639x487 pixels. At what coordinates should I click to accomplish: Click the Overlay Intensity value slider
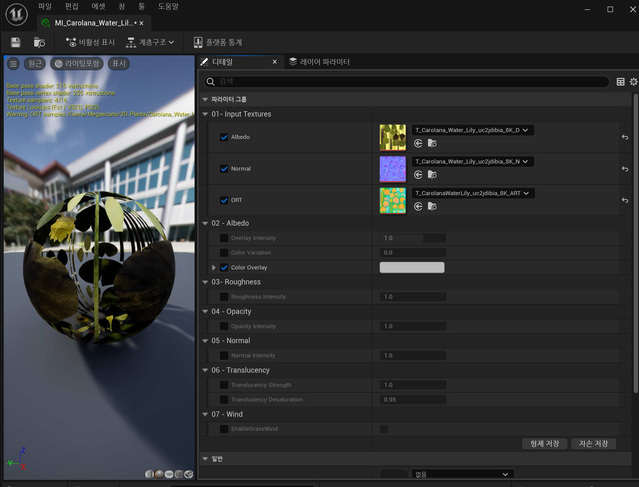click(413, 238)
